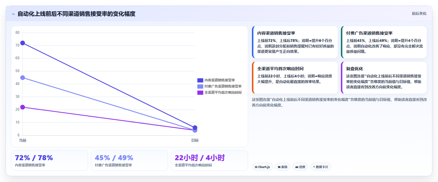Click the main title 自动化上线前后不同渠道销售接受率的变化幅度

[76, 14]
